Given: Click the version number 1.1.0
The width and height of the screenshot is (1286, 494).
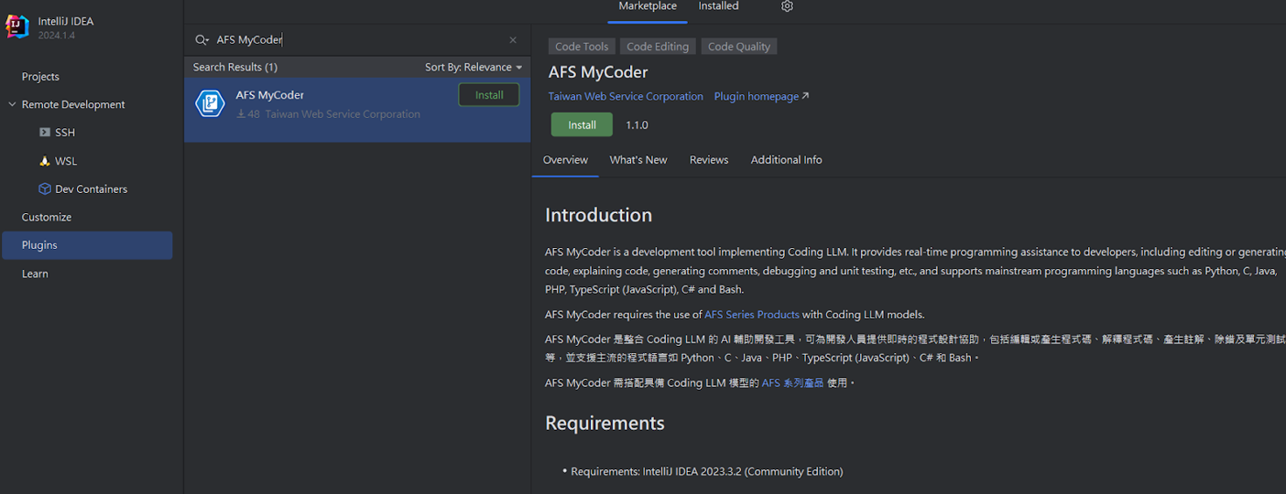Looking at the screenshot, I should click(637, 125).
